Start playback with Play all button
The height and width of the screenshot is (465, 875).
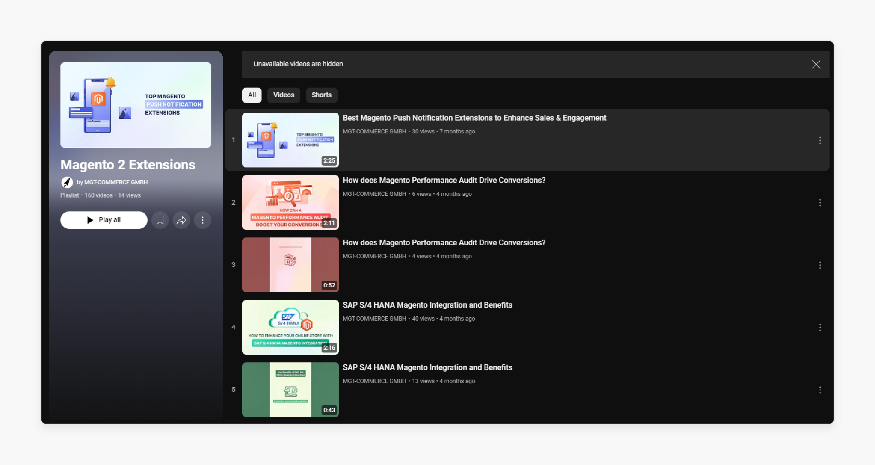point(104,220)
